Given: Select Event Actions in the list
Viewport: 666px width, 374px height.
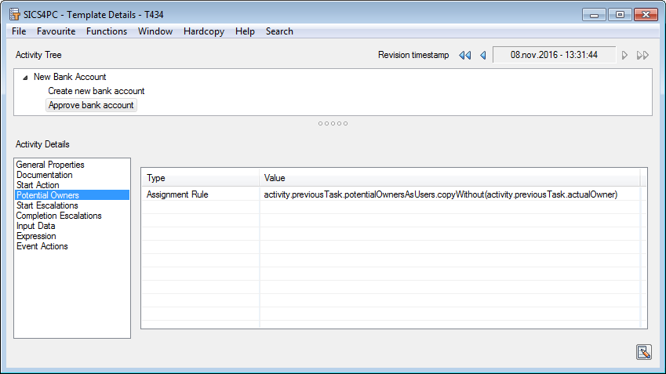Looking at the screenshot, I should coord(42,246).
